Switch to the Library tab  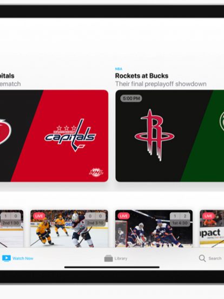(116, 258)
